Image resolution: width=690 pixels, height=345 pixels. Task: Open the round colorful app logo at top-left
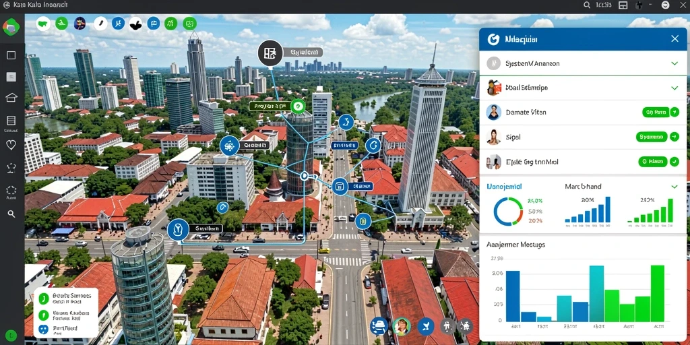tap(11, 27)
